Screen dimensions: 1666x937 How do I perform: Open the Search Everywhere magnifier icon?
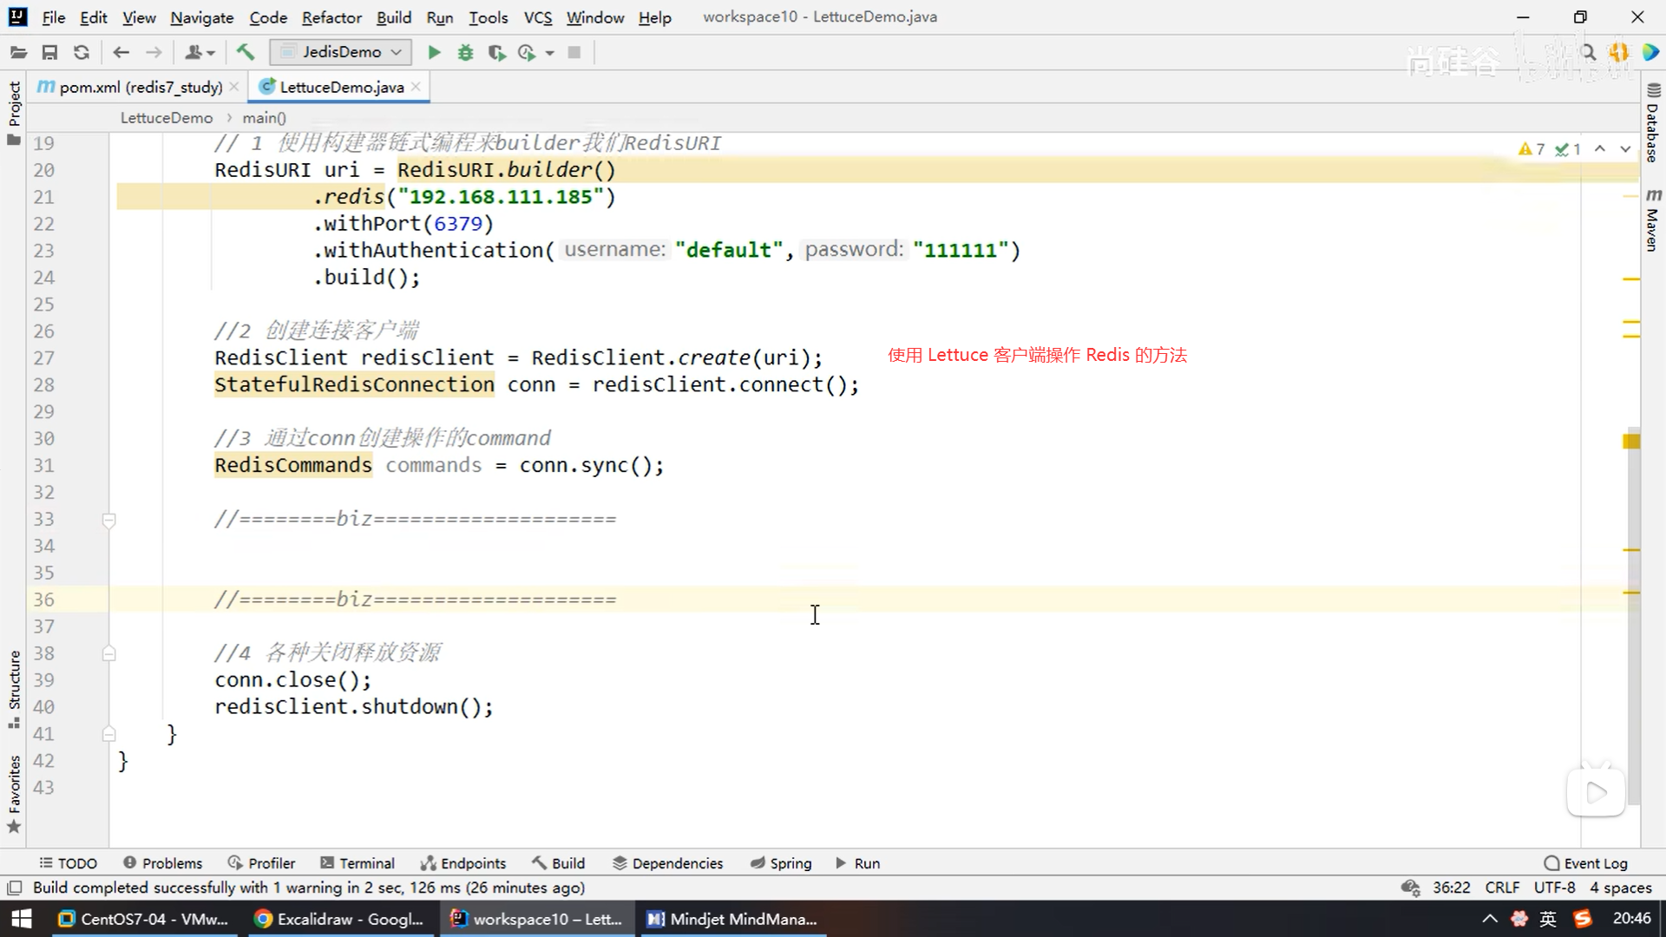tap(1589, 53)
